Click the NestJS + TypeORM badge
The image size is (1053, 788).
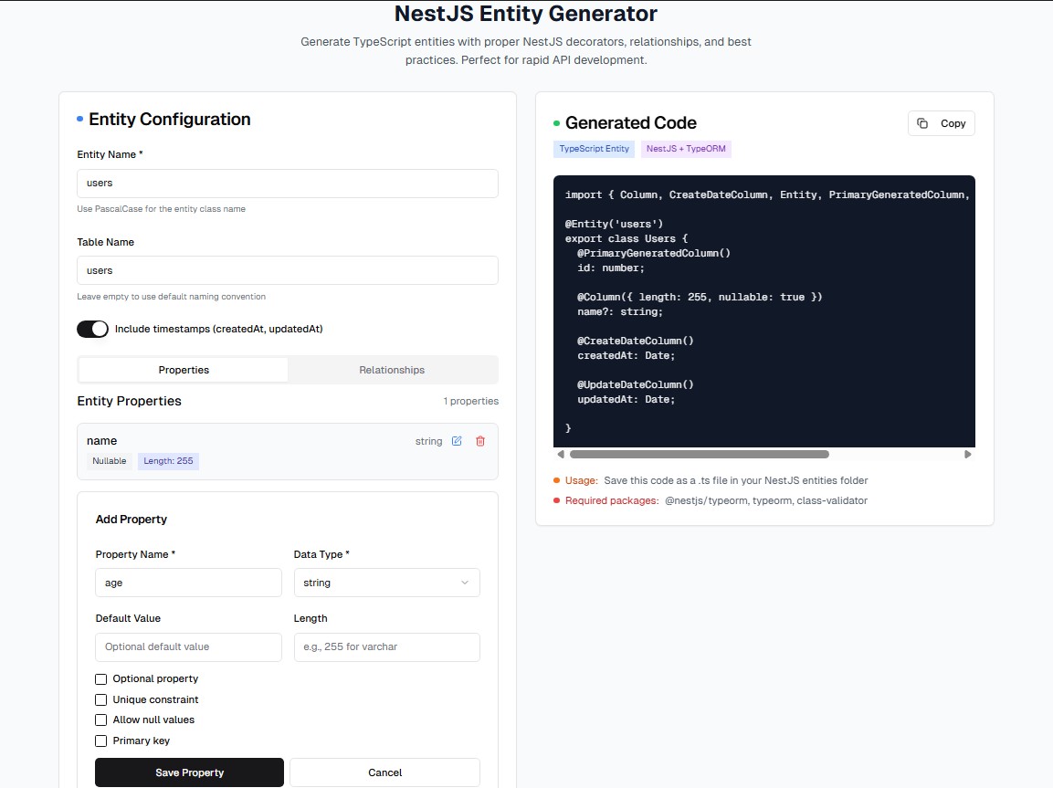pyautogui.click(x=686, y=149)
